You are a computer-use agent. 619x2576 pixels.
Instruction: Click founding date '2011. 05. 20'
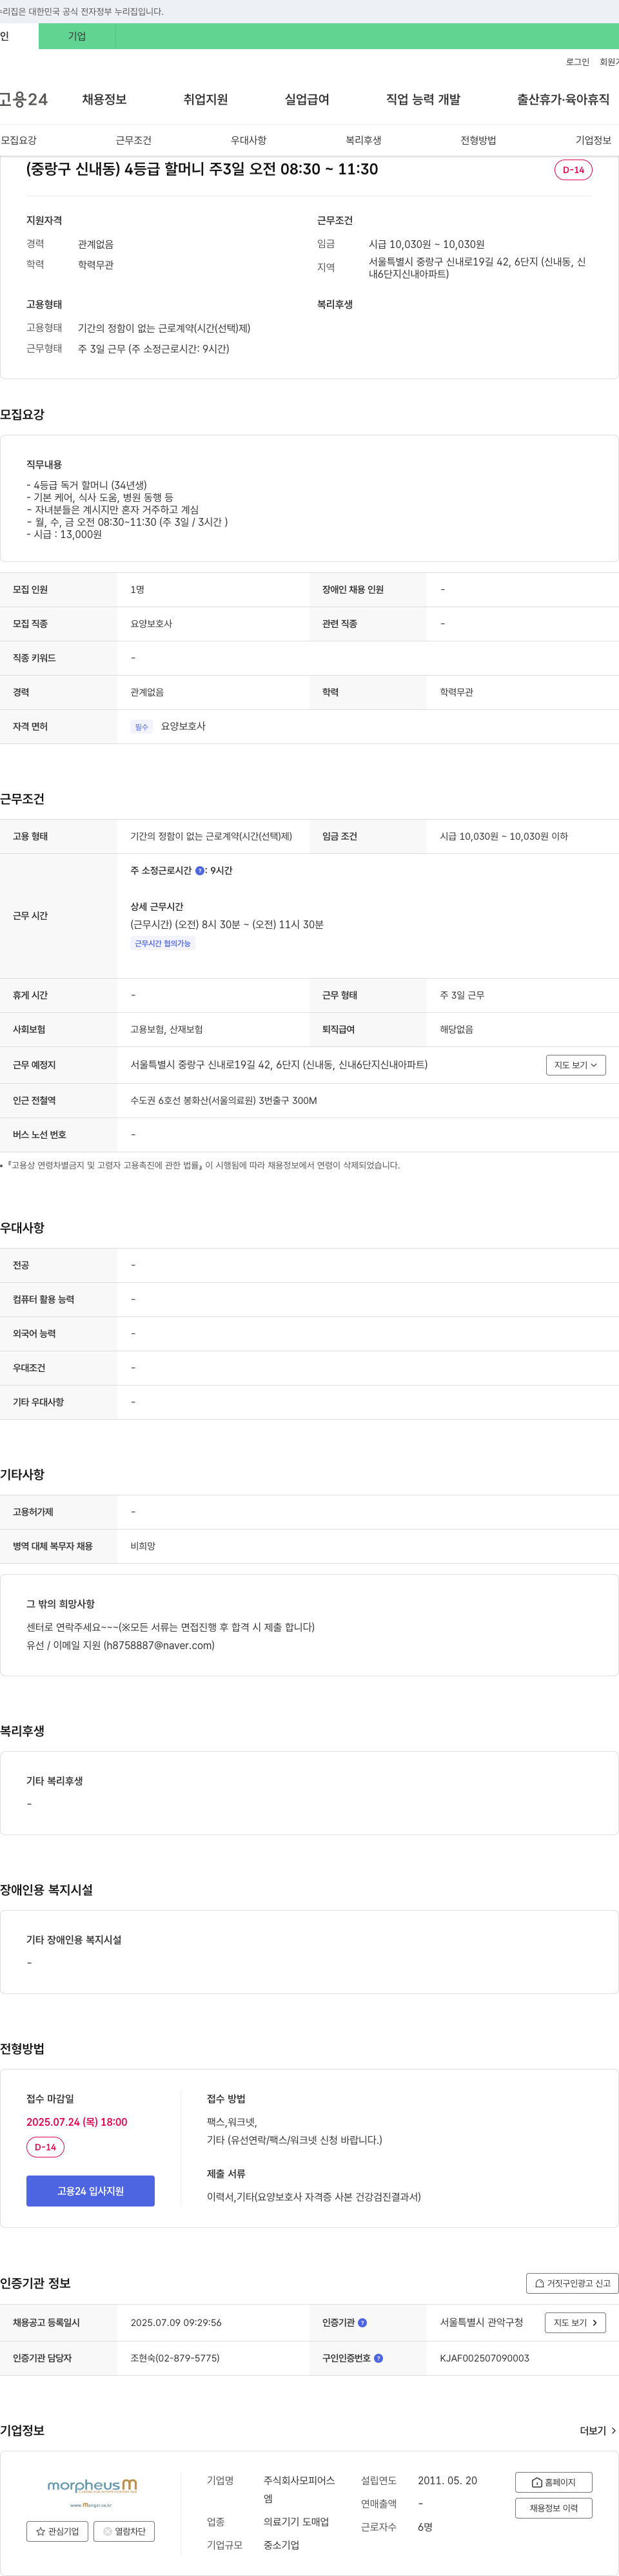tap(447, 2480)
